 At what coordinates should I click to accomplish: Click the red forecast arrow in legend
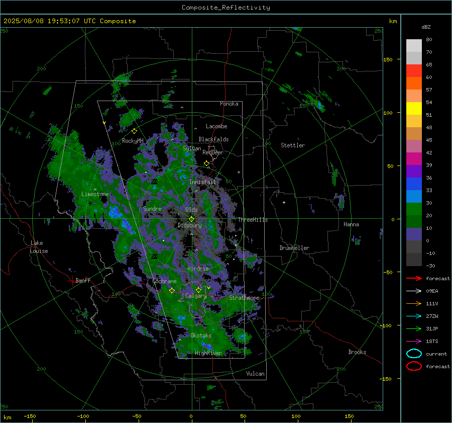coord(414,278)
